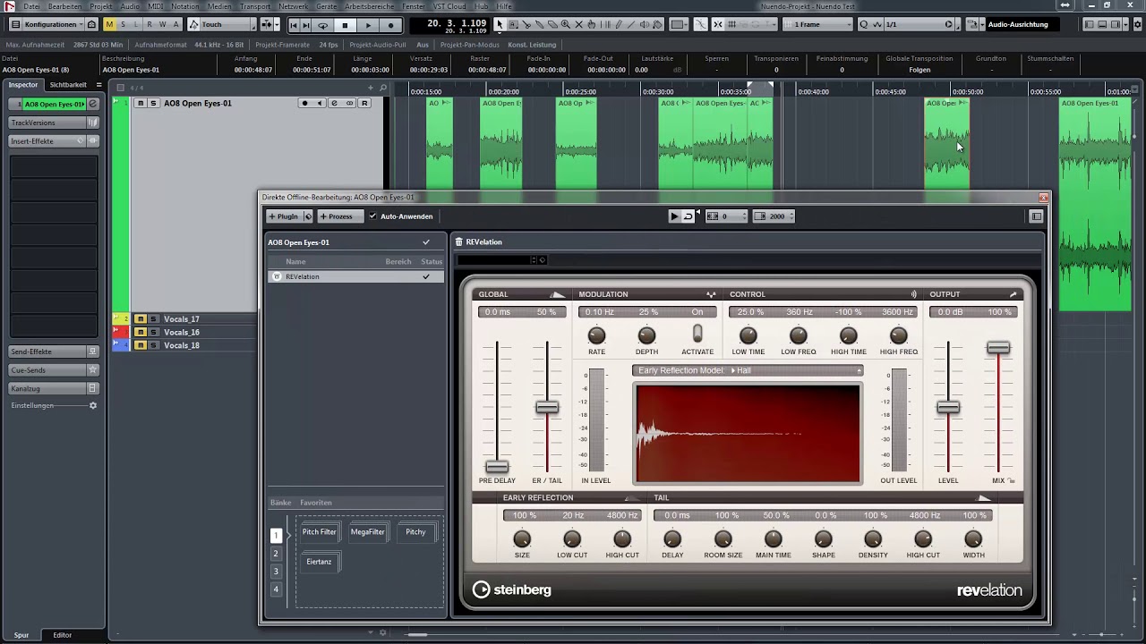Viewport: 1146px width, 644px height.
Task: Audition the offline process with play button
Action: [674, 216]
